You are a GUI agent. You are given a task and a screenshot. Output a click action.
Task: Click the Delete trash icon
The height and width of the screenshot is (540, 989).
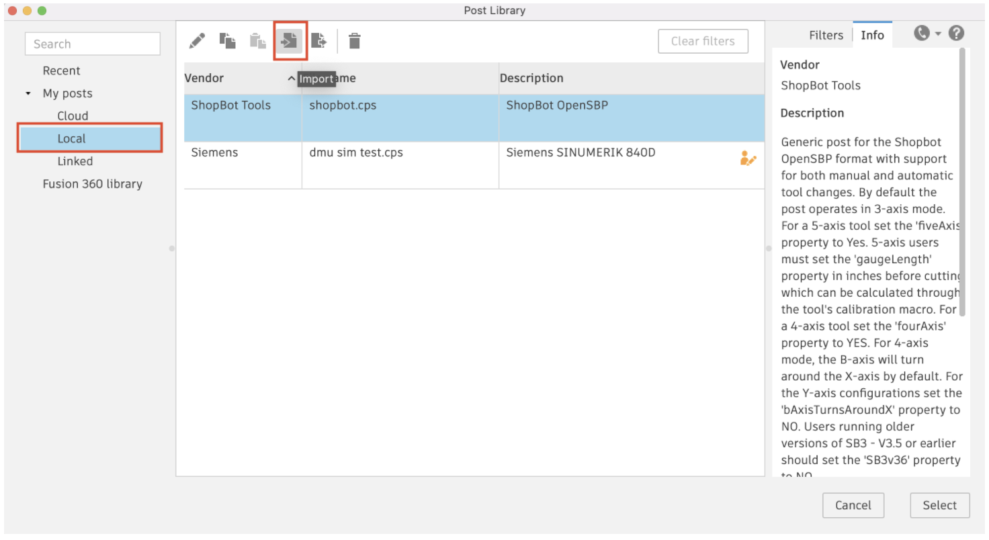(x=355, y=41)
